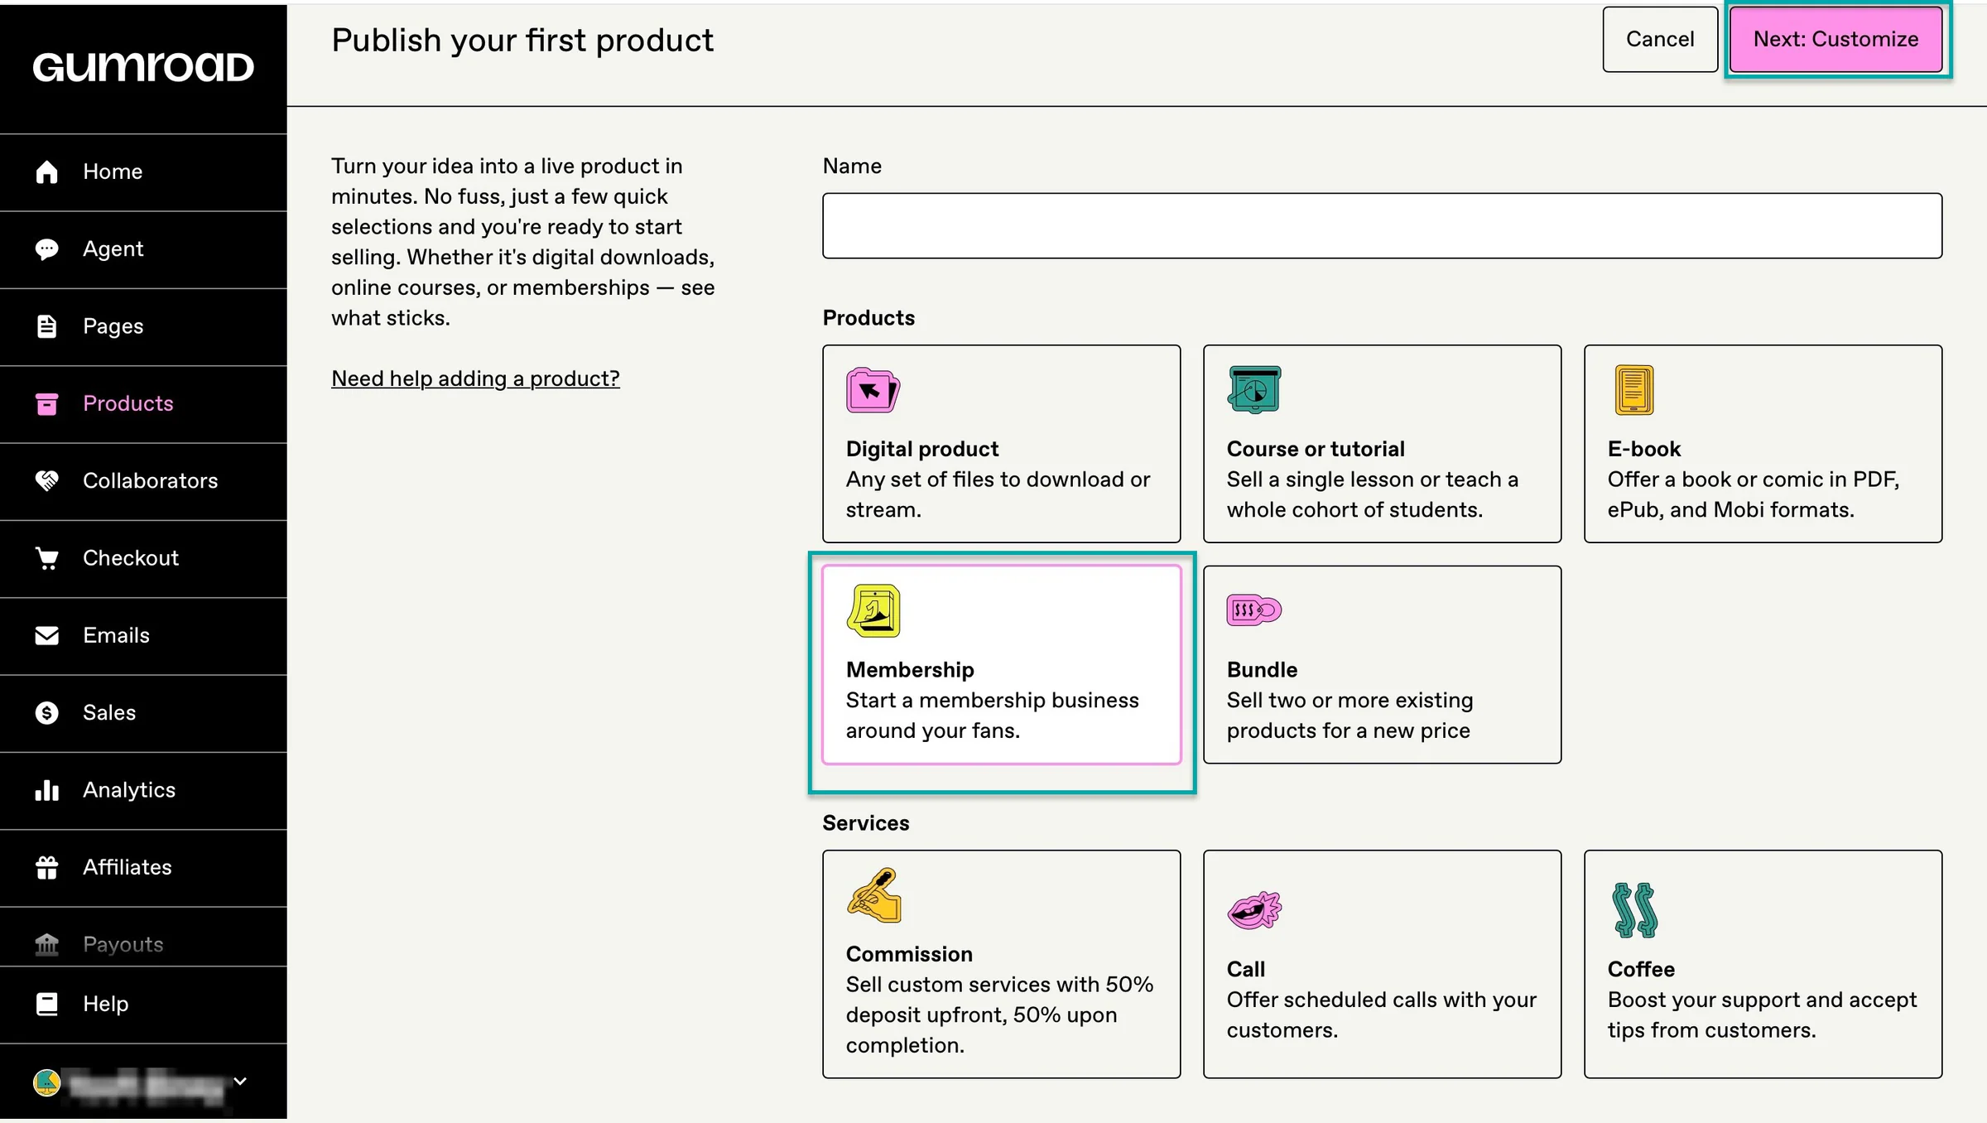This screenshot has height=1123, width=1987.
Task: Open the Help page
Action: (143, 1005)
